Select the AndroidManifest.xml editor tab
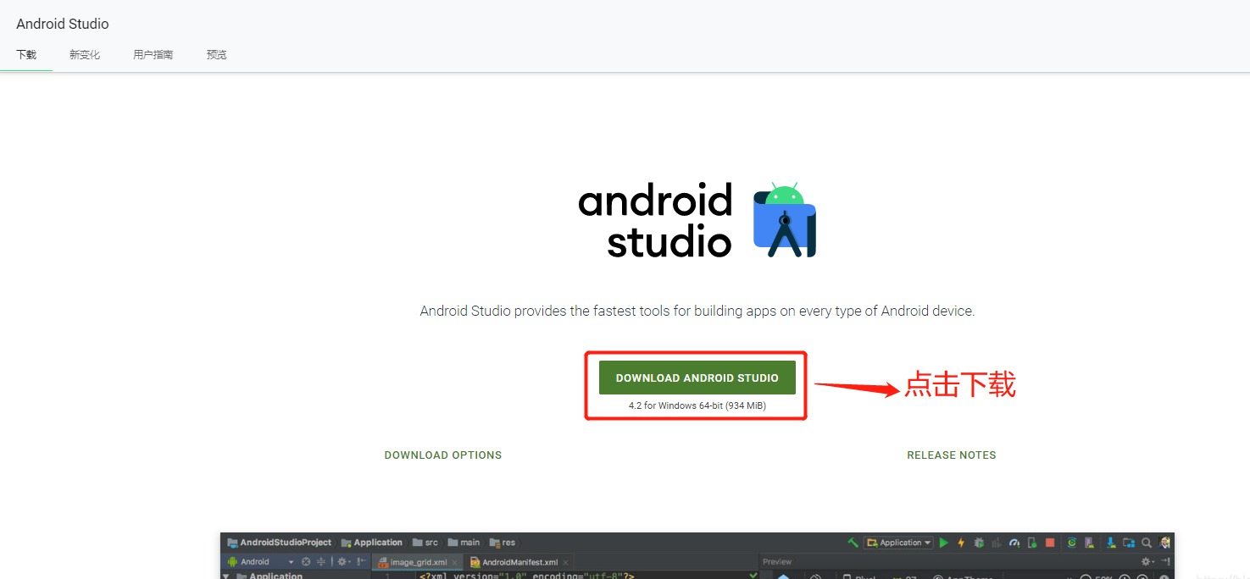This screenshot has width=1250, height=579. (x=520, y=562)
